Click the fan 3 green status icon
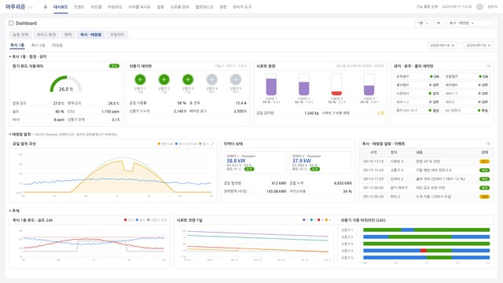 pos(188,79)
